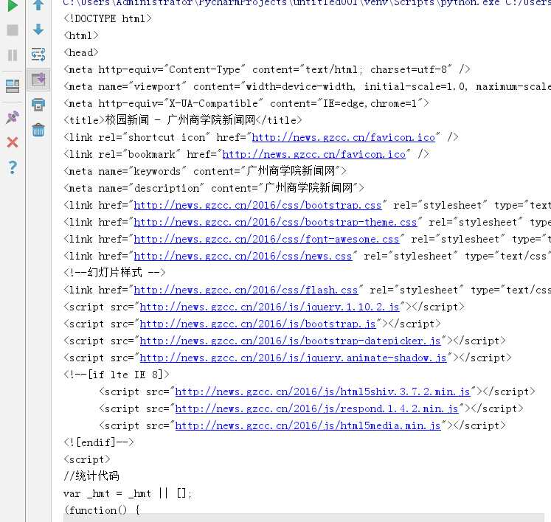The height and width of the screenshot is (522, 551).
Task: Toggle the Scroll to End icon
Action: (38, 80)
